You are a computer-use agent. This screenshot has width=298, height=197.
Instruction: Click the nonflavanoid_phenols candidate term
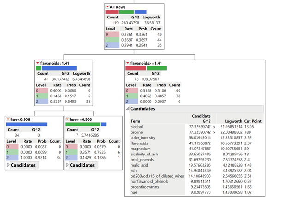coord(149,181)
